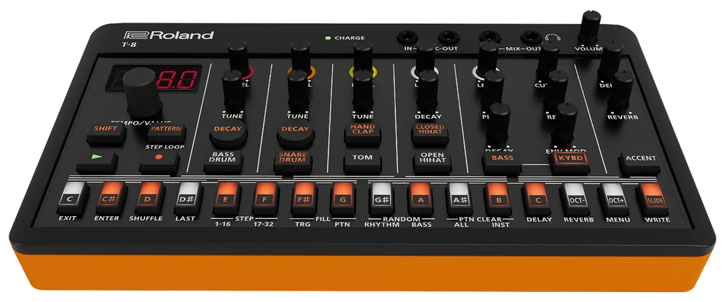Toggle the KYBD keyboard mode button
The width and height of the screenshot is (724, 302).
570,163
